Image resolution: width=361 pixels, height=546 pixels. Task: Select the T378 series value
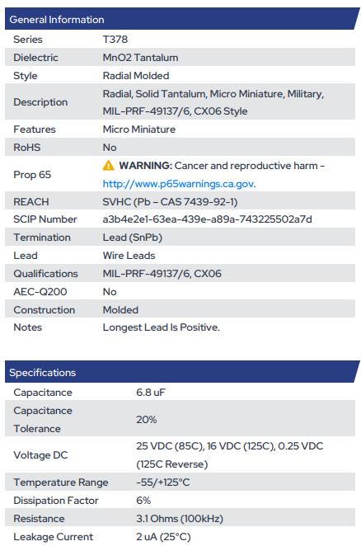[x=115, y=40]
